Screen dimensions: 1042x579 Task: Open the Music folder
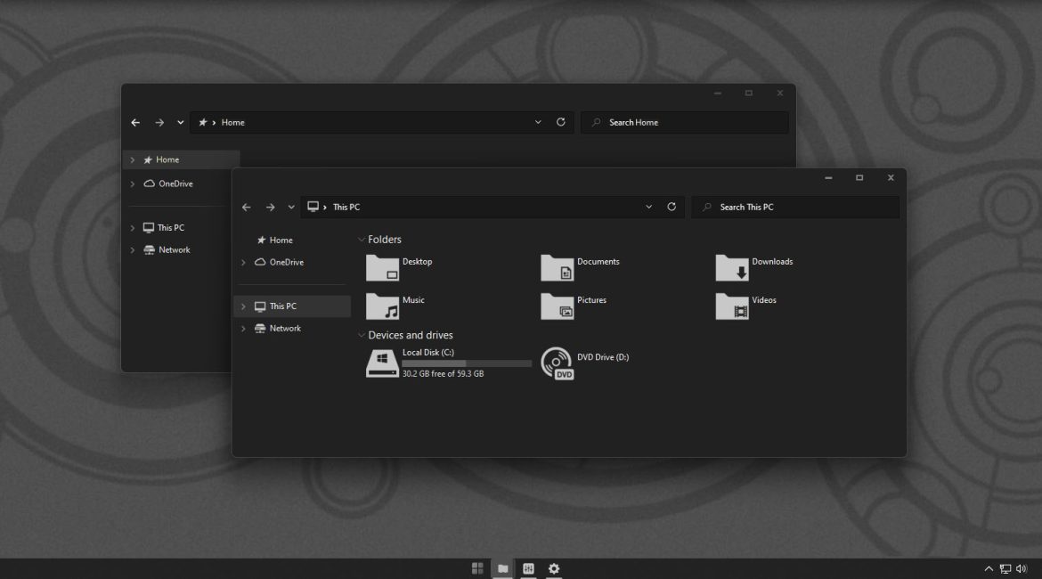383,306
